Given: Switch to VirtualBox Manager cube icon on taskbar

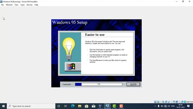Looking at the screenshot, I should pyautogui.click(x=100, y=106).
